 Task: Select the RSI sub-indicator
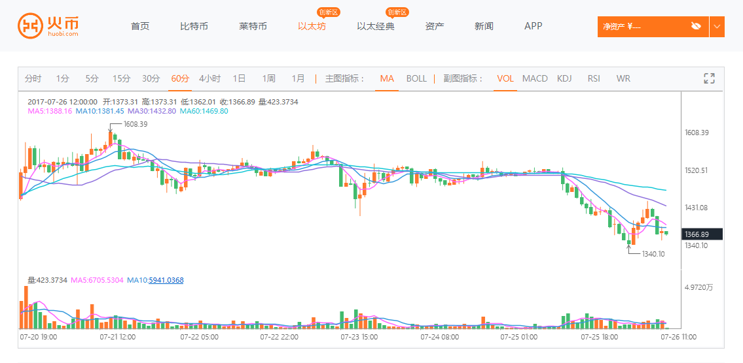(x=594, y=78)
